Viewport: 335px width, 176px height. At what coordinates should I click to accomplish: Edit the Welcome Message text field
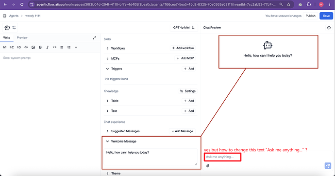point(151,157)
